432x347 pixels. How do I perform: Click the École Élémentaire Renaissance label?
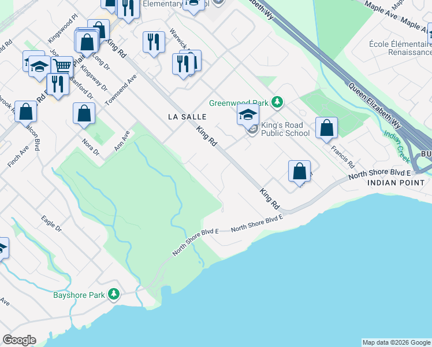(401, 48)
